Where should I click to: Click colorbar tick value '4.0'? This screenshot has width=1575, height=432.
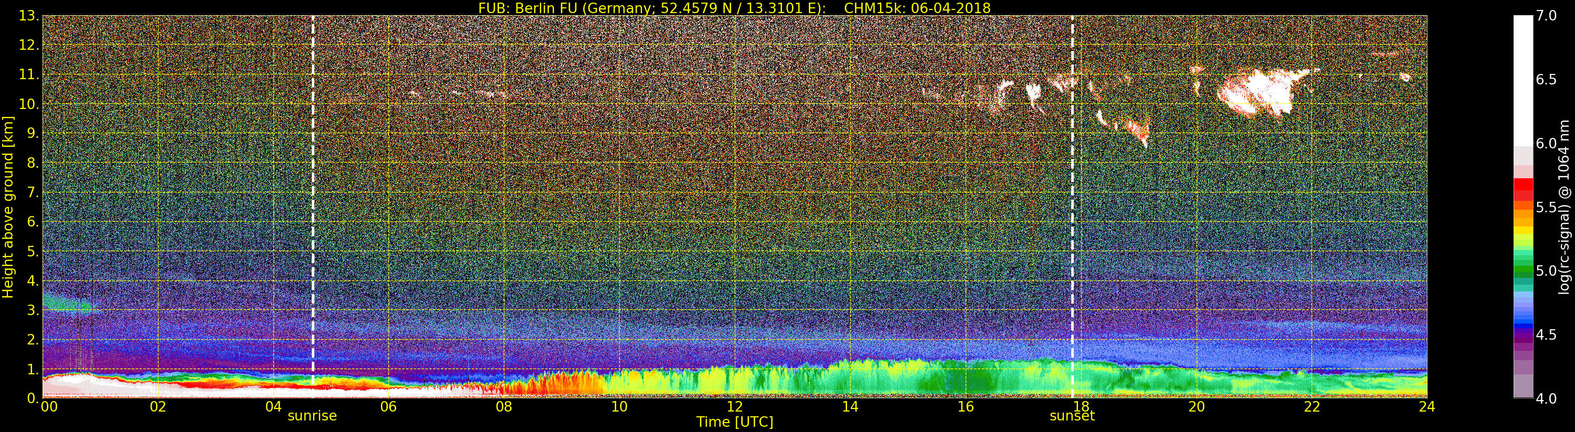pyautogui.click(x=1546, y=398)
